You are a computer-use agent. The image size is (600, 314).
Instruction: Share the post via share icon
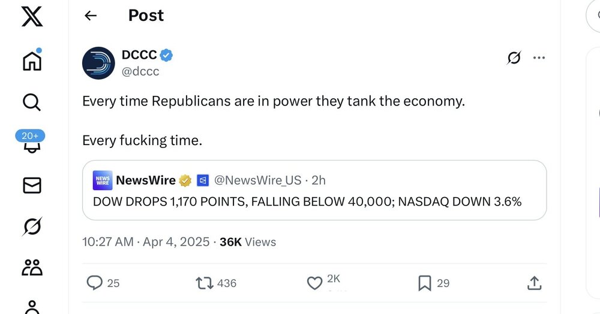pos(535,283)
